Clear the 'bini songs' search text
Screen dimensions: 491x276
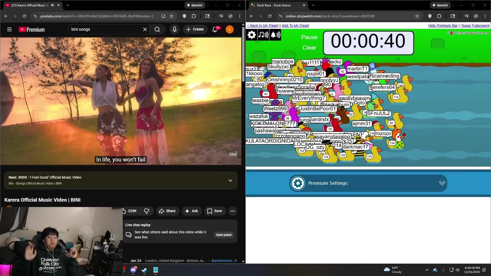(x=145, y=30)
